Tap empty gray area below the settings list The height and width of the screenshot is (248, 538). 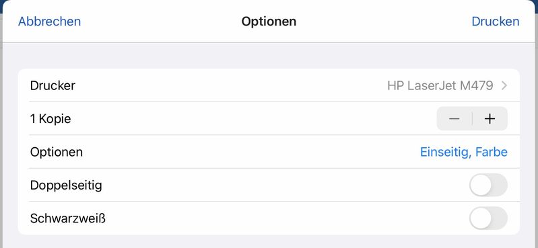pos(269,241)
